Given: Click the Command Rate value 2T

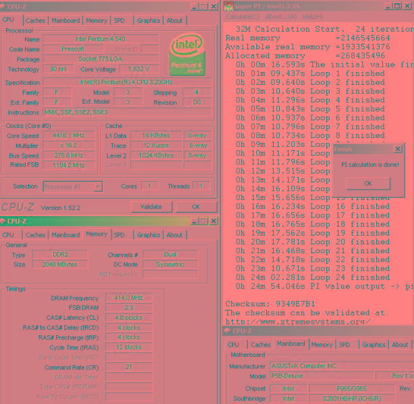Looking at the screenshot, I should (x=129, y=367).
